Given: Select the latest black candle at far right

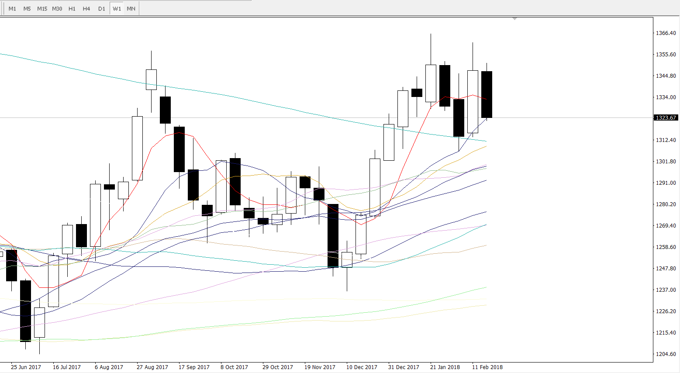Looking at the screenshot, I should click(487, 94).
